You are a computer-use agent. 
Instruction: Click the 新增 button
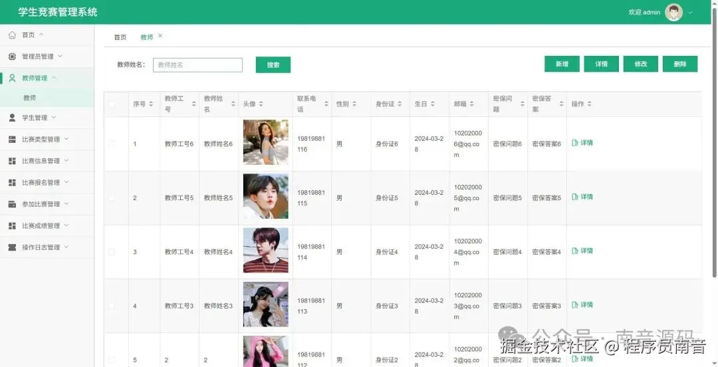point(562,64)
